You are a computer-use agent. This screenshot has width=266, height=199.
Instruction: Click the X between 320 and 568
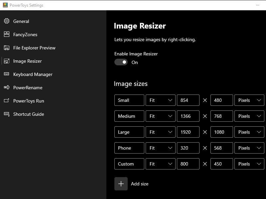click(205, 148)
